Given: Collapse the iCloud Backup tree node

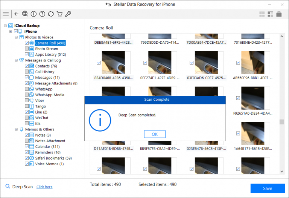Looking at the screenshot, I should pos(5,26).
